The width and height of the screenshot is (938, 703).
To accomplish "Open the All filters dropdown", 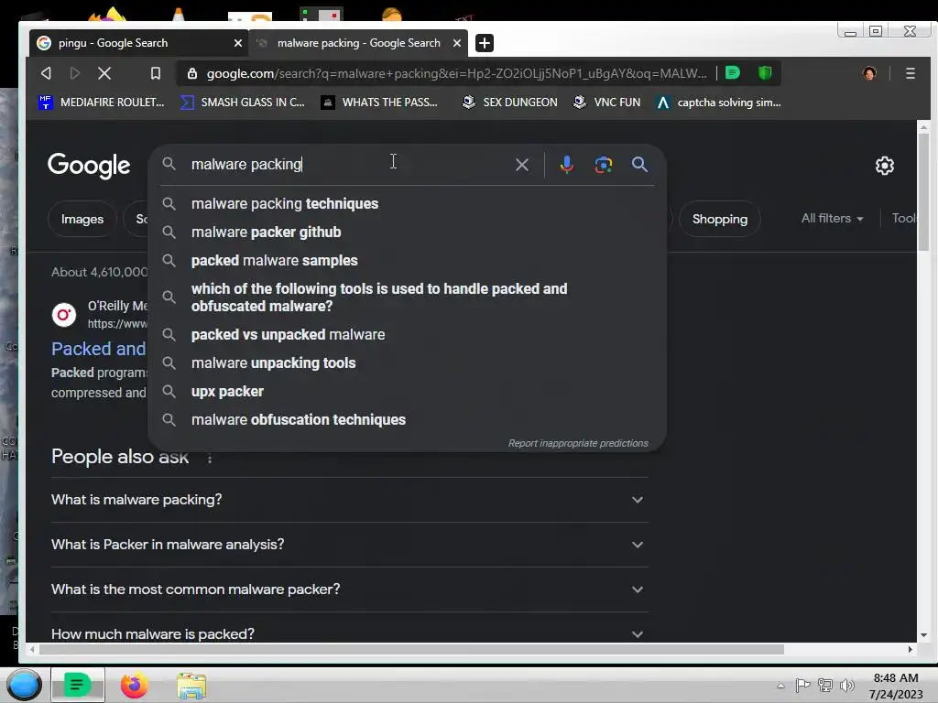I will pos(832,219).
